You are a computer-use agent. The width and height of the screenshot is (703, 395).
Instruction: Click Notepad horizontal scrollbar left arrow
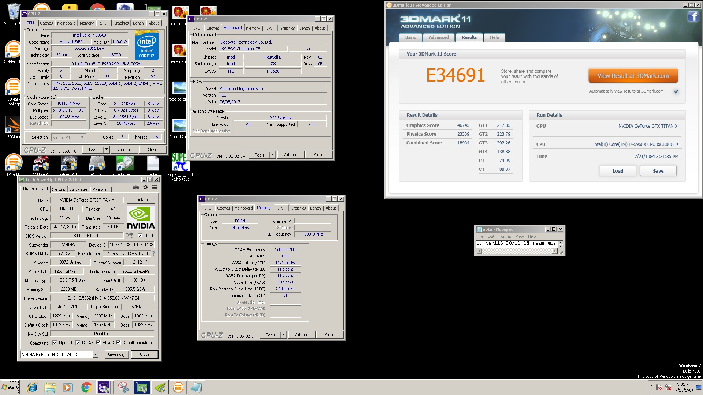479,251
